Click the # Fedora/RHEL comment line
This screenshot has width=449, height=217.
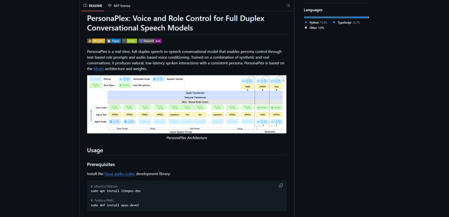[x=103, y=201]
